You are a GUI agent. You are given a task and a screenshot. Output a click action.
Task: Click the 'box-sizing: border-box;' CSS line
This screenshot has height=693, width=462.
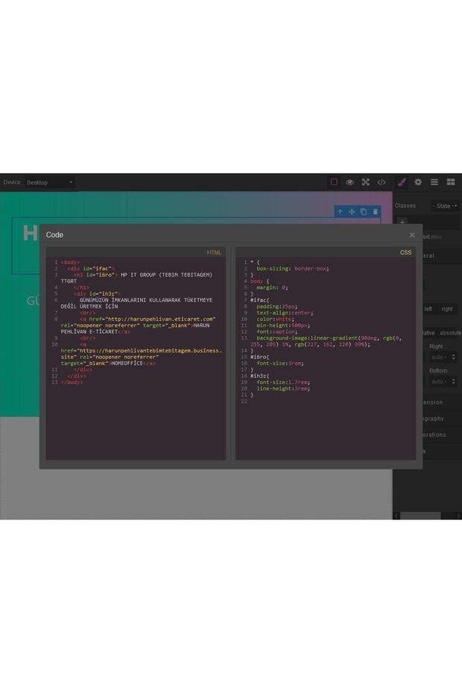293,269
